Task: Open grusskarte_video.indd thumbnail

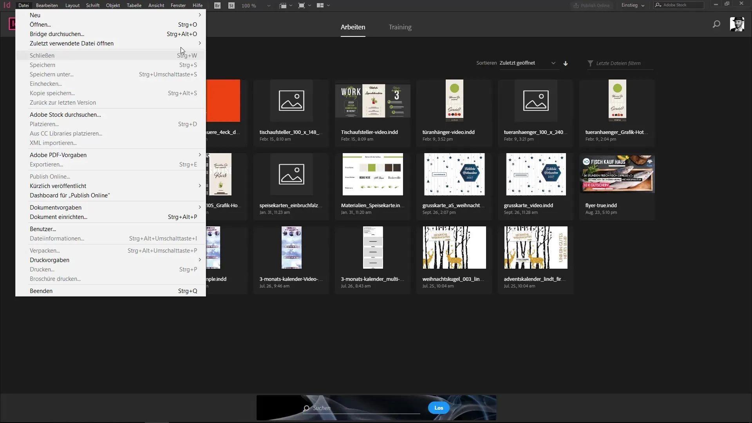Action: click(x=536, y=174)
